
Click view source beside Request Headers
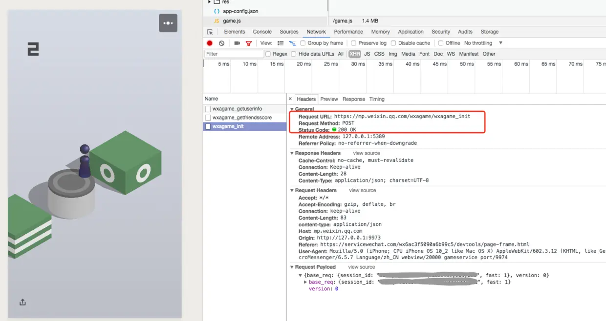[363, 190]
